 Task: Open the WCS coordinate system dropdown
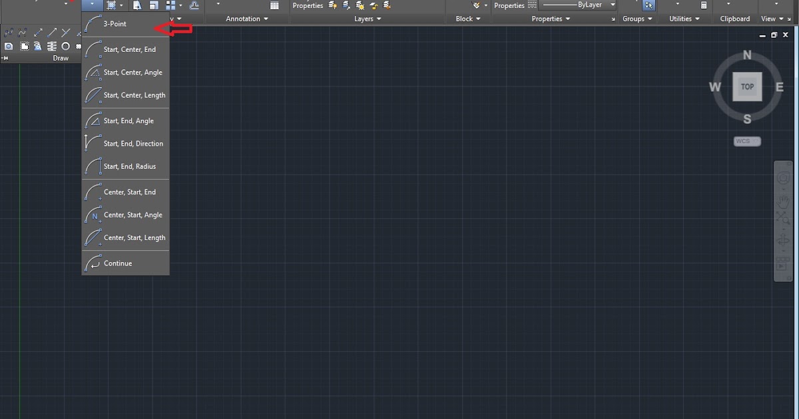pos(746,141)
